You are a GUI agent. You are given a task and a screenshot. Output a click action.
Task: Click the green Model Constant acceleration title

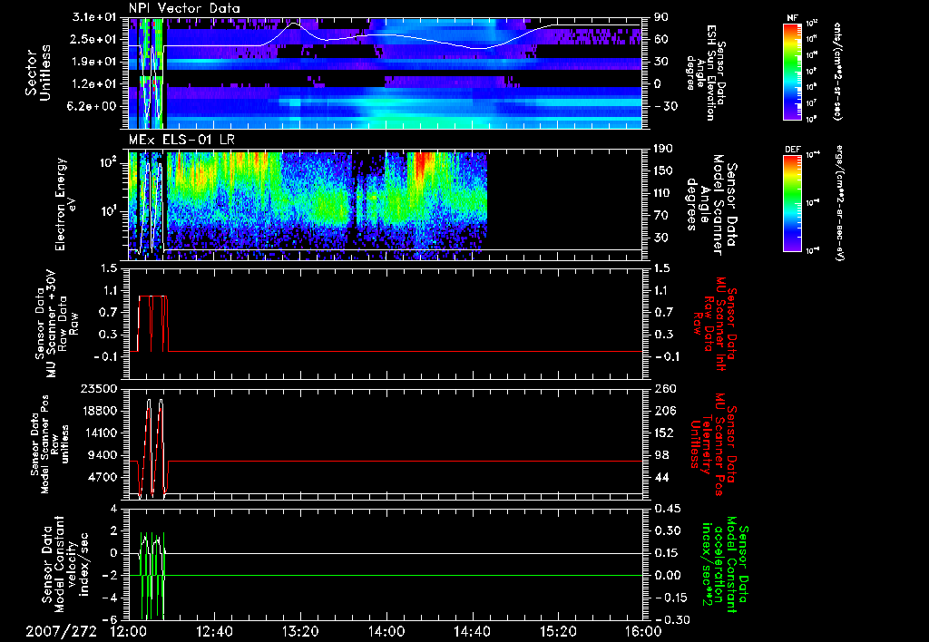(x=726, y=564)
